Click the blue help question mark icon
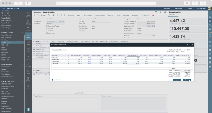This screenshot has height=113, width=212. pos(28,109)
